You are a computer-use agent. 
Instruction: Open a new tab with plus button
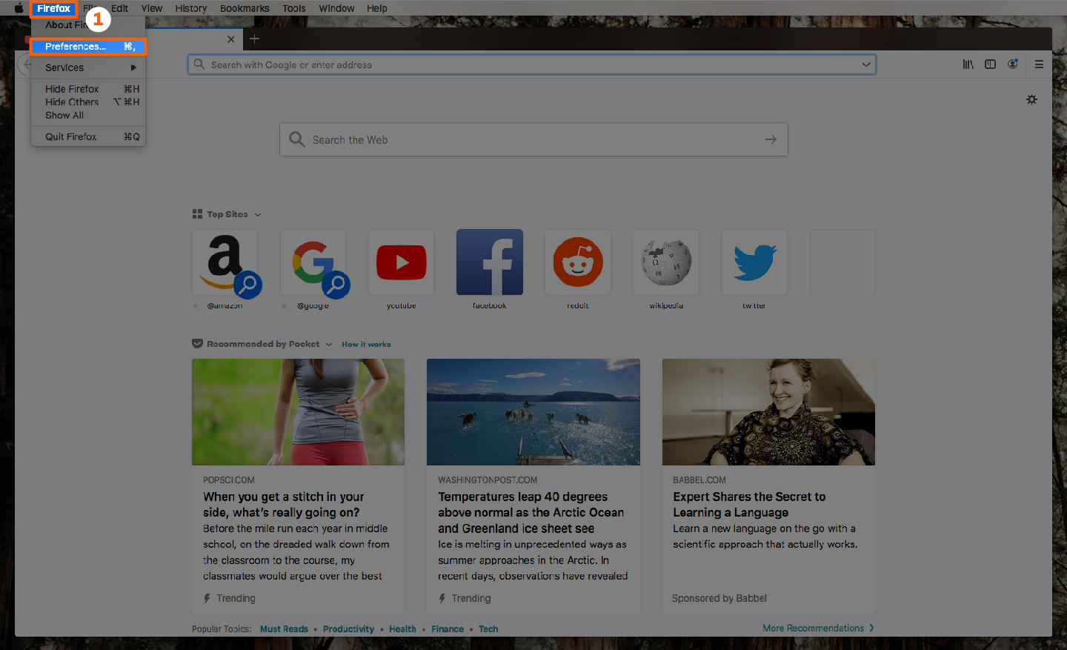(254, 39)
